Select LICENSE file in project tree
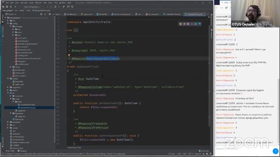The image size is (280, 157). [14, 145]
